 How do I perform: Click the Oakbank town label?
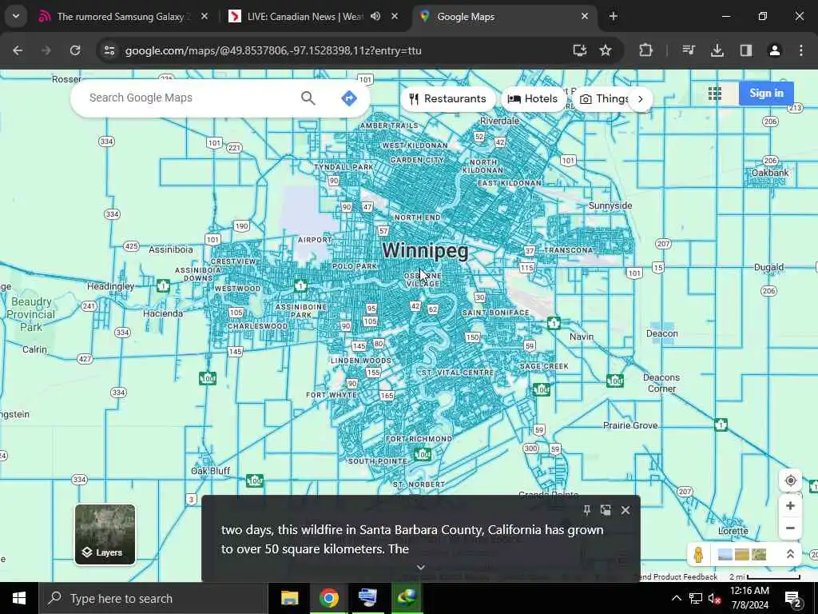[770, 173]
